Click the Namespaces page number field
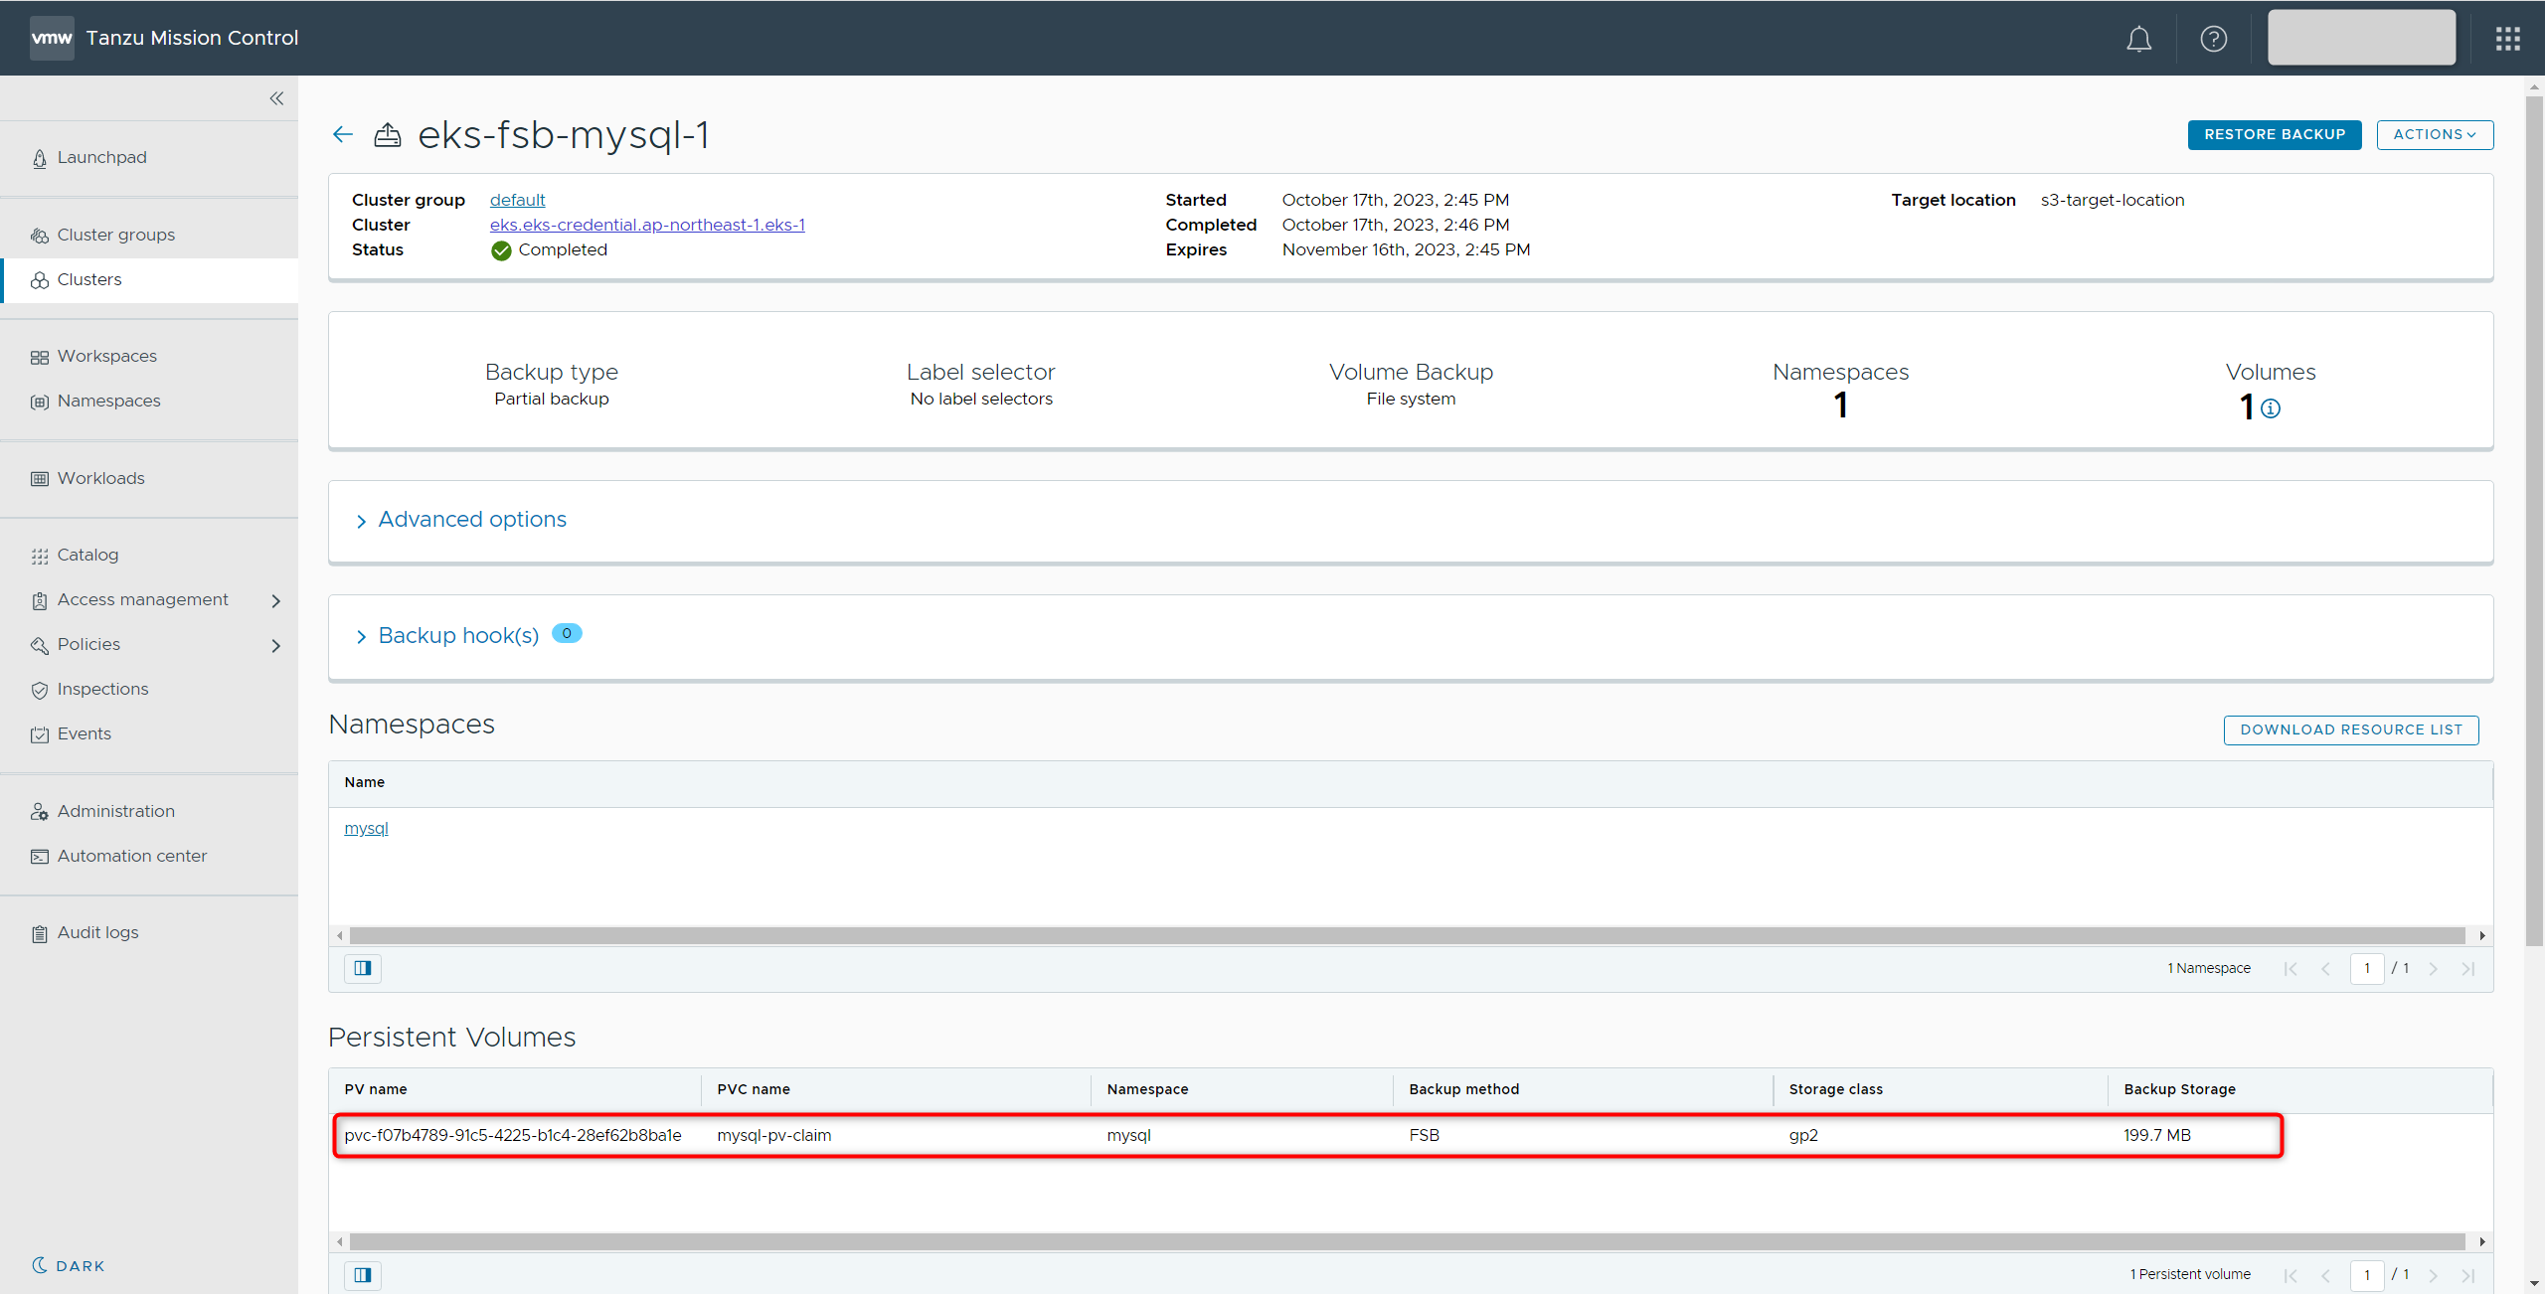 pyautogui.click(x=2366, y=968)
